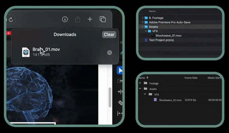Select the Razor tool
The height and width of the screenshot is (133, 229).
pos(120,103)
